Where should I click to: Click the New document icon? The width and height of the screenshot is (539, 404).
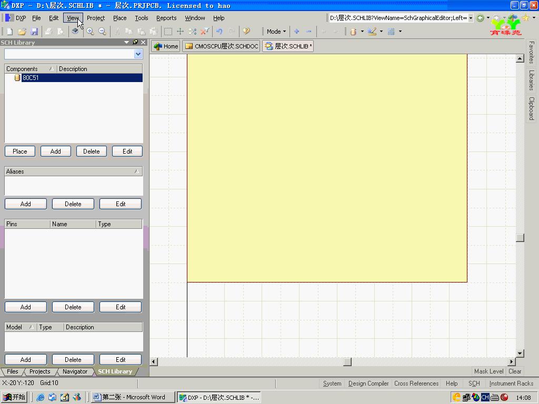point(10,32)
